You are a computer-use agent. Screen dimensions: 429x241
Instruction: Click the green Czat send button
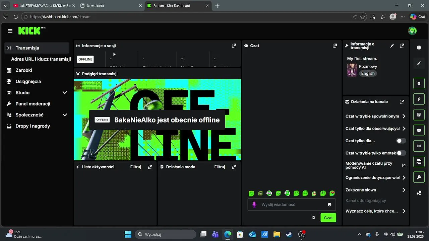[x=328, y=218]
